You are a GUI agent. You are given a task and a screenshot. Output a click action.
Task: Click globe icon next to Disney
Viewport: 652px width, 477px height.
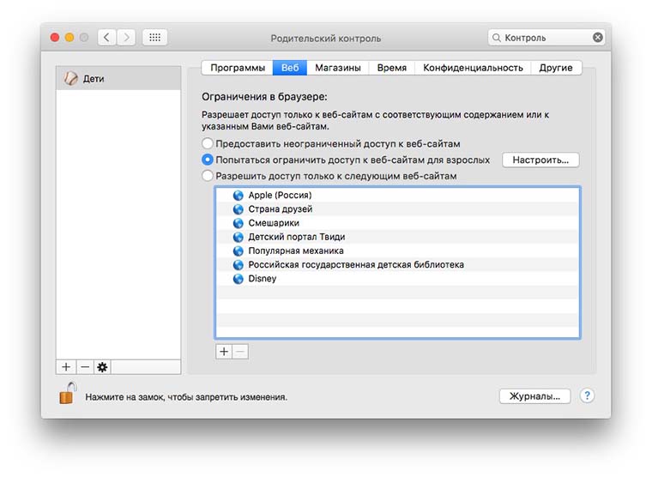238,279
